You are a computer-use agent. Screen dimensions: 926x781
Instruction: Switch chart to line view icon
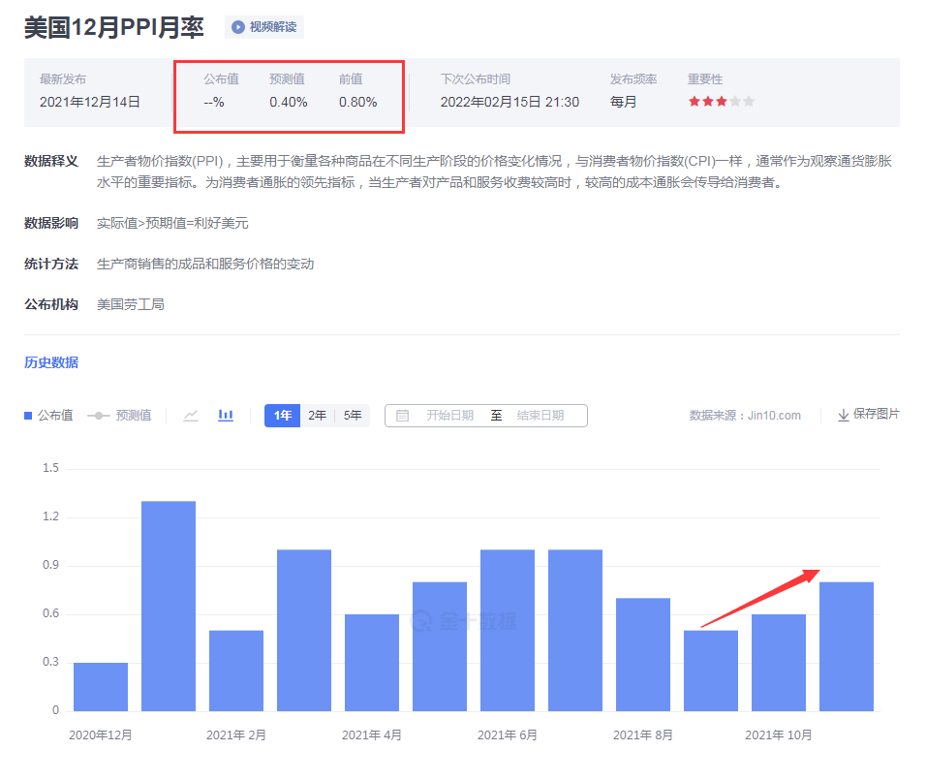[191, 416]
